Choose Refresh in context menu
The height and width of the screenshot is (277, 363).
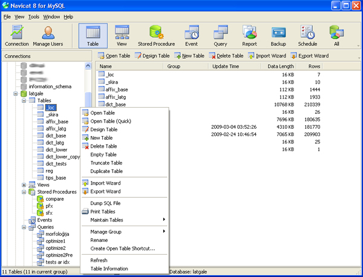pos(124,260)
